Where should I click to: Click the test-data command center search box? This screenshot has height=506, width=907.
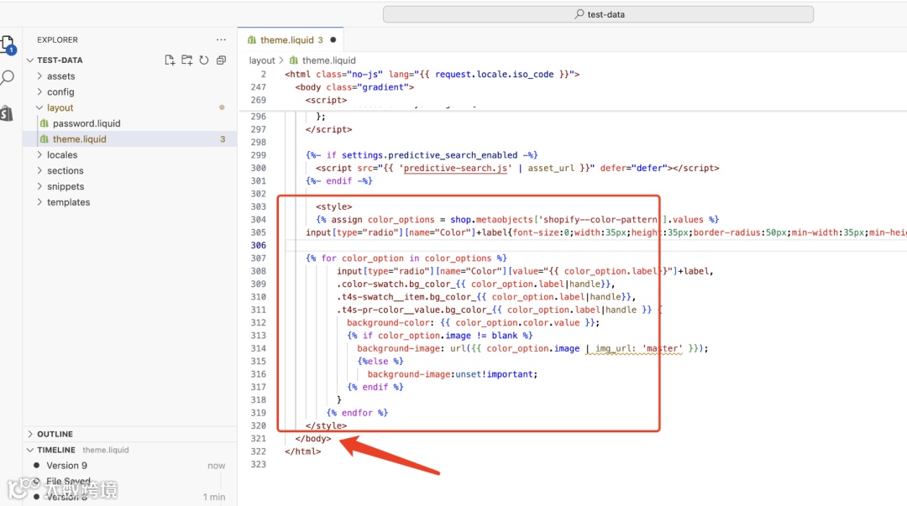(x=598, y=14)
